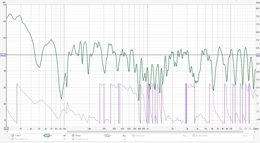The image size is (260, 143).
Task: Click the horizontal frequency scrollbar thumb
Action: click(x=155, y=132)
